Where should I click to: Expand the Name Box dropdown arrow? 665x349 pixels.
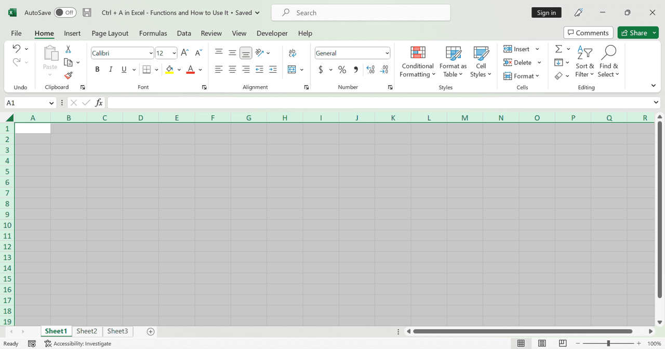[51, 103]
